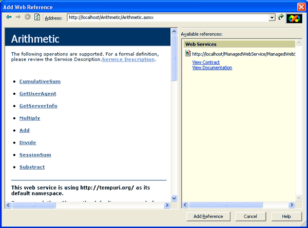308x228 pixels.
Task: Click the Back navigation arrow
Action: pos(9,17)
